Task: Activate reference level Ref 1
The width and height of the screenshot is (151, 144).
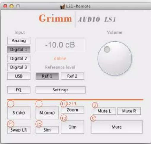Action: click(47, 76)
